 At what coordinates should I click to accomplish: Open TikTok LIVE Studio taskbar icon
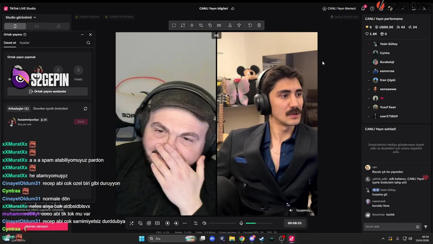[291, 239]
